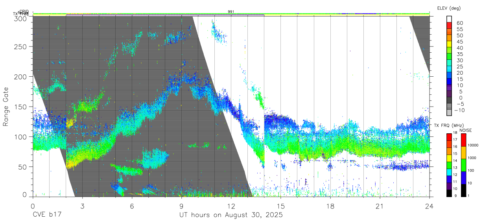Click the teal echo patch near range gate 70
The image size is (483, 223).
pos(154,158)
